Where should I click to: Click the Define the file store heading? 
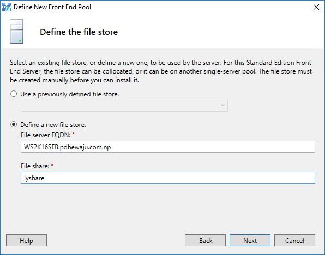[79, 32]
